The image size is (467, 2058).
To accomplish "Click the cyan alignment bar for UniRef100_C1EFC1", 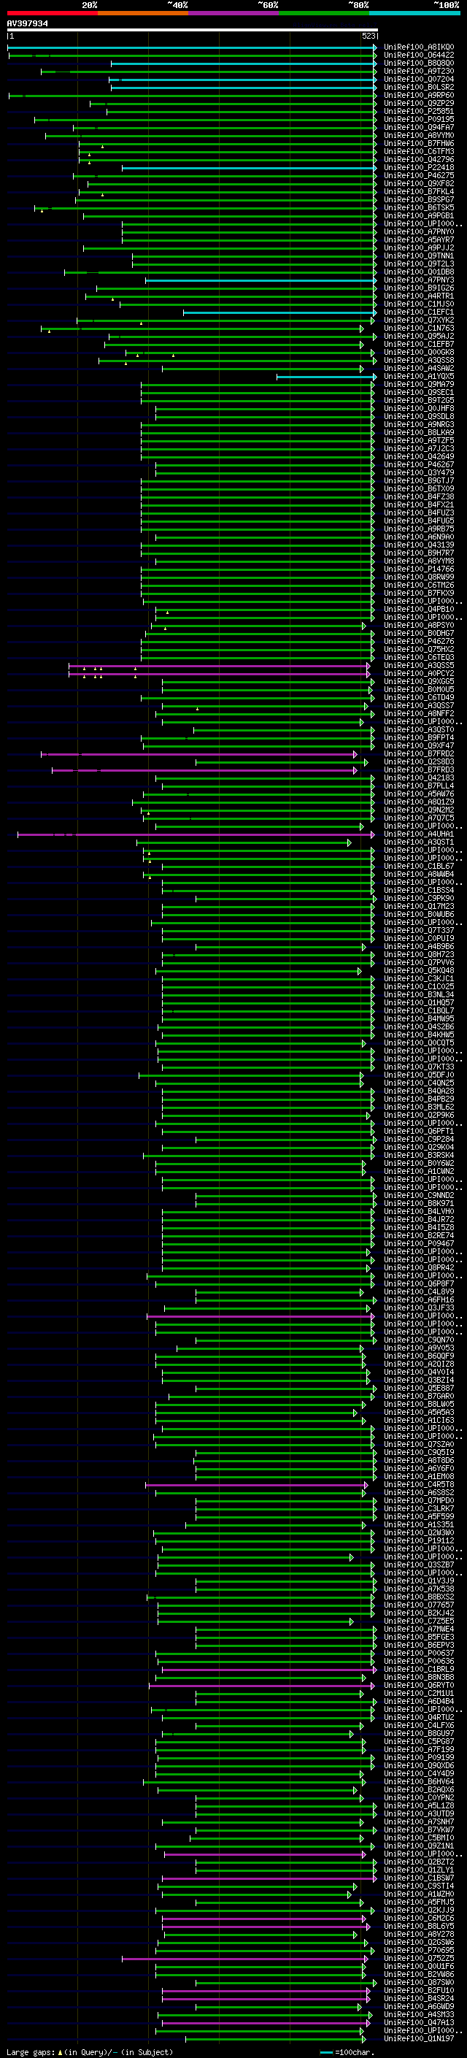I will coord(279,312).
